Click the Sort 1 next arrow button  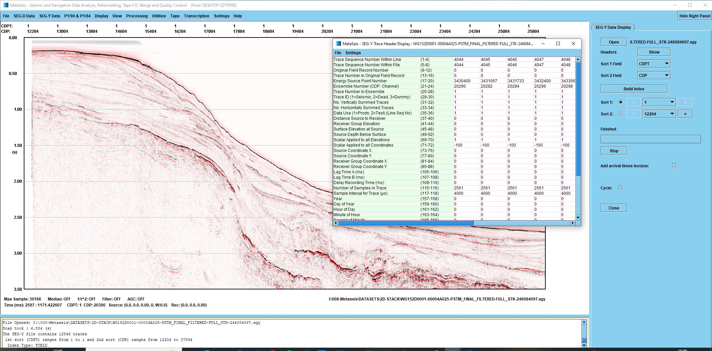point(685,102)
